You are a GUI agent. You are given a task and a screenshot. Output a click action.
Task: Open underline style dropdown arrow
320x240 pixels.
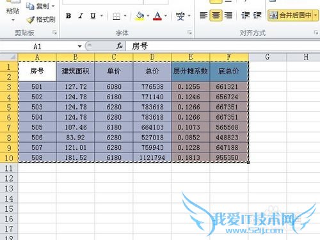click(x=102, y=16)
